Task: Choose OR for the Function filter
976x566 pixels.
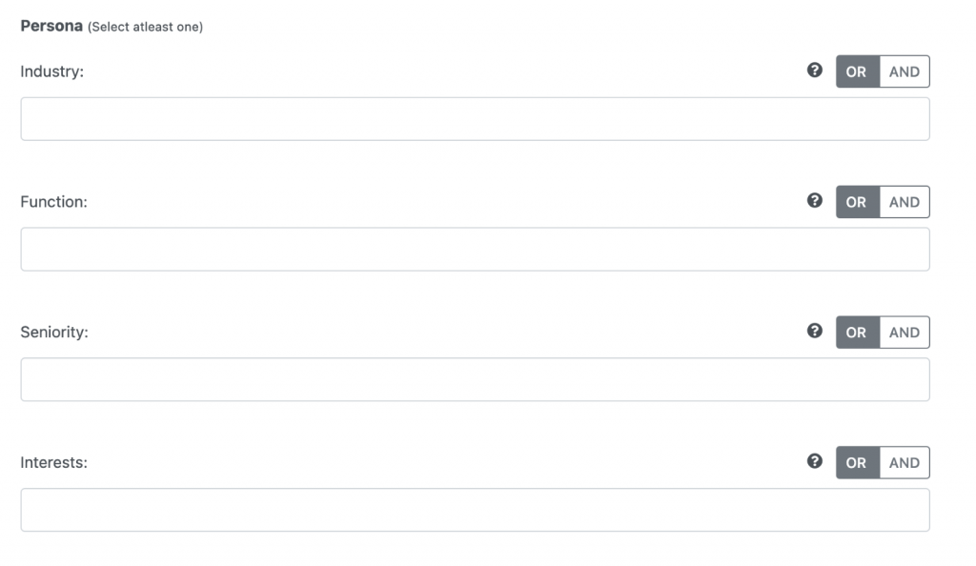Action: [857, 202]
